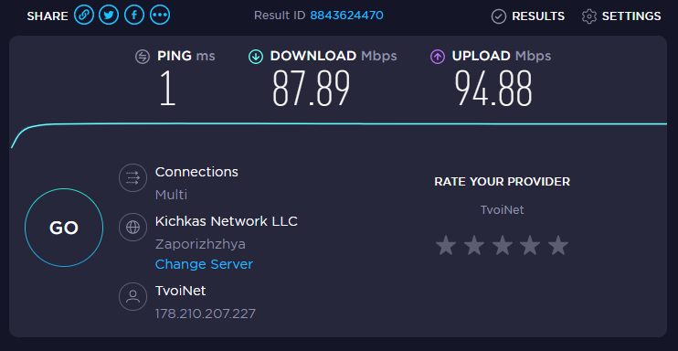Copy share link via the link icon
Image resolution: width=678 pixels, height=351 pixels.
pos(84,16)
